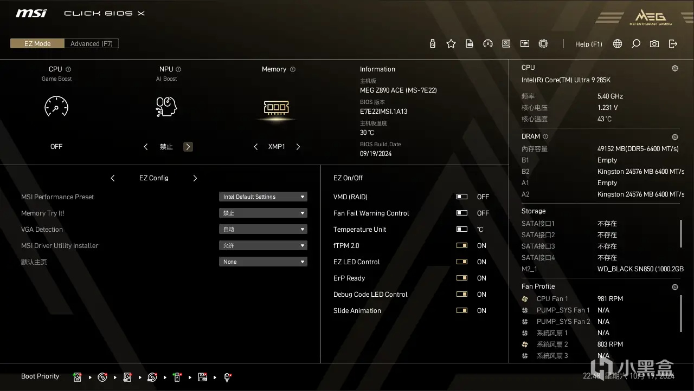Click NPU right arrow next to 禁止
This screenshot has width=694, height=391.
point(188,147)
